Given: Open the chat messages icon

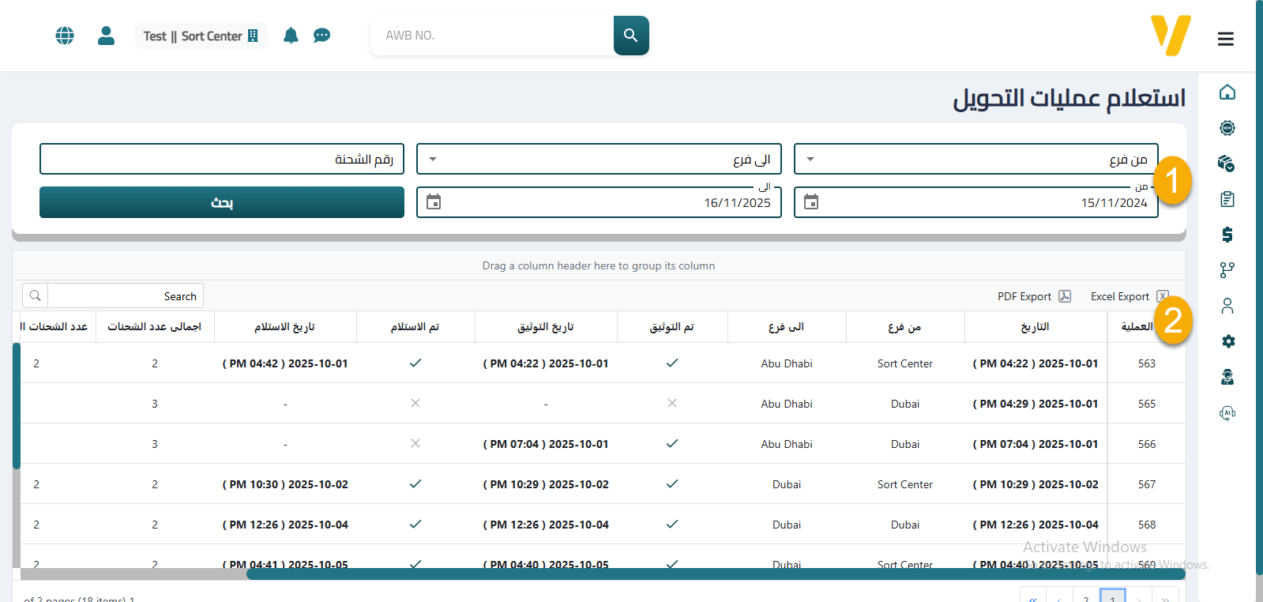Looking at the screenshot, I should [x=321, y=36].
